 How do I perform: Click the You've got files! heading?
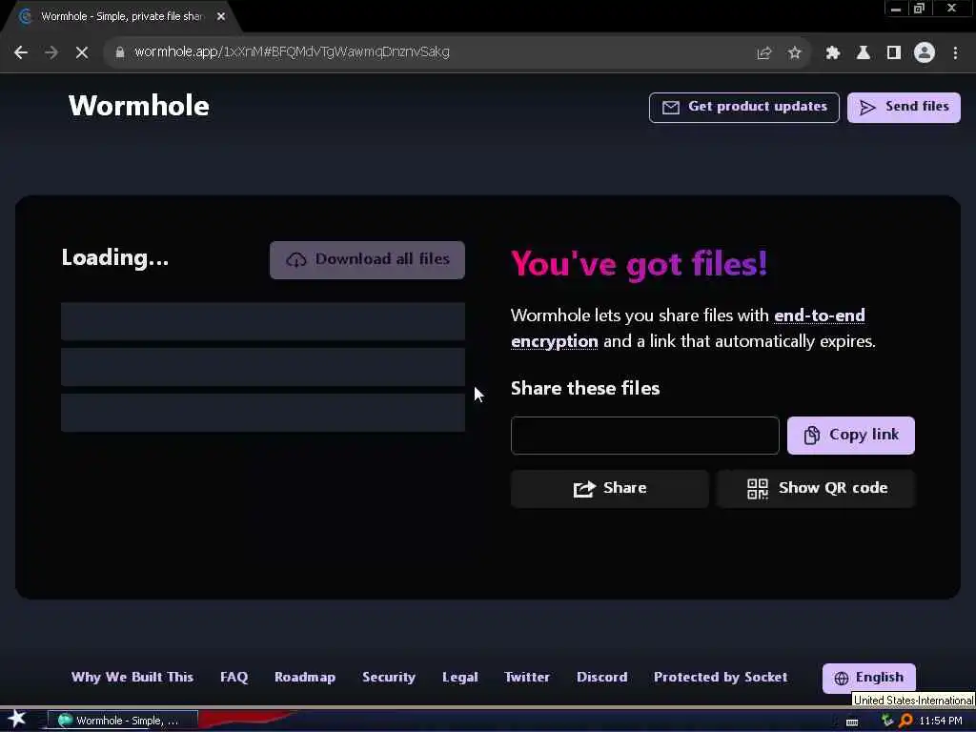[x=640, y=264]
